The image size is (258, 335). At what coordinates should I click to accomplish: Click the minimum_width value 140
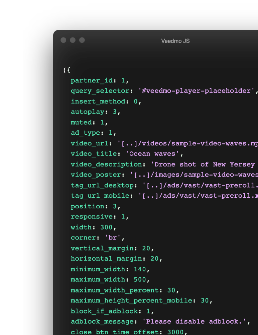140,269
